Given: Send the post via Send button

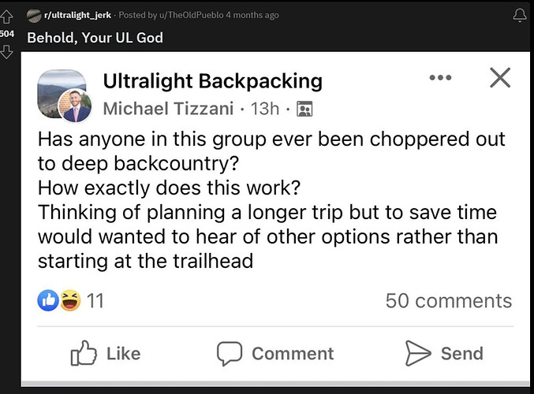Looking at the screenshot, I should [x=444, y=353].
